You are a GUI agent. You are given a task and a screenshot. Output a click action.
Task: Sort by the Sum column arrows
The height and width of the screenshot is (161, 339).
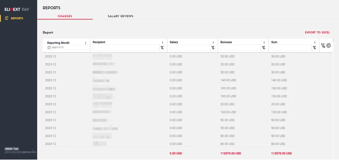pos(315,43)
